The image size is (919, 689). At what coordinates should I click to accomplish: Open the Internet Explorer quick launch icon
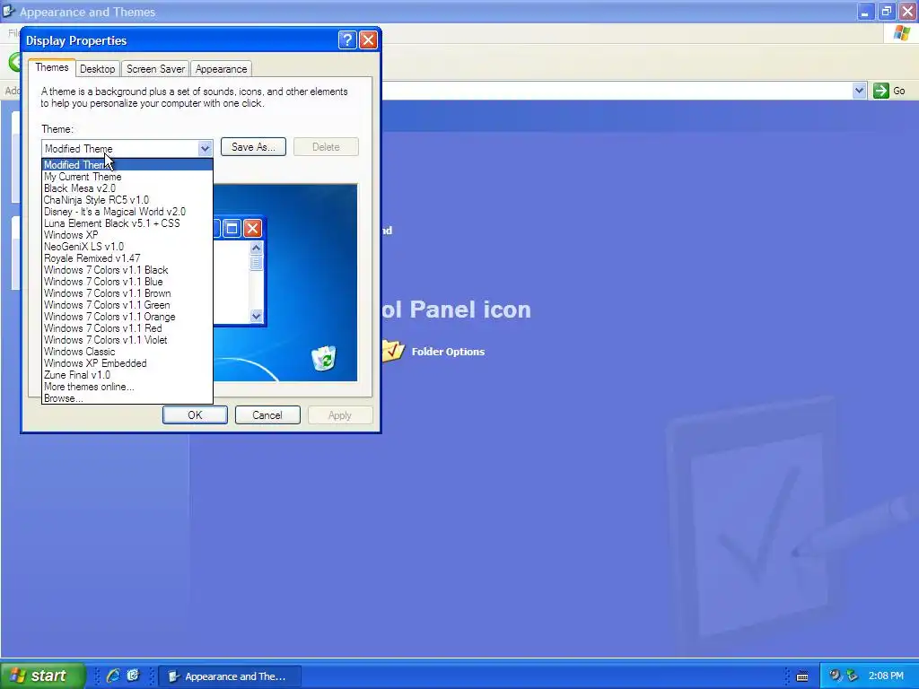(x=113, y=676)
